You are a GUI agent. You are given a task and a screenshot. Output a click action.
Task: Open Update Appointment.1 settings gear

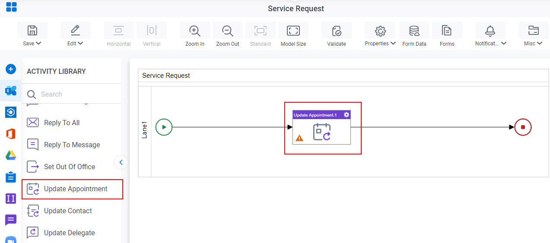point(347,115)
